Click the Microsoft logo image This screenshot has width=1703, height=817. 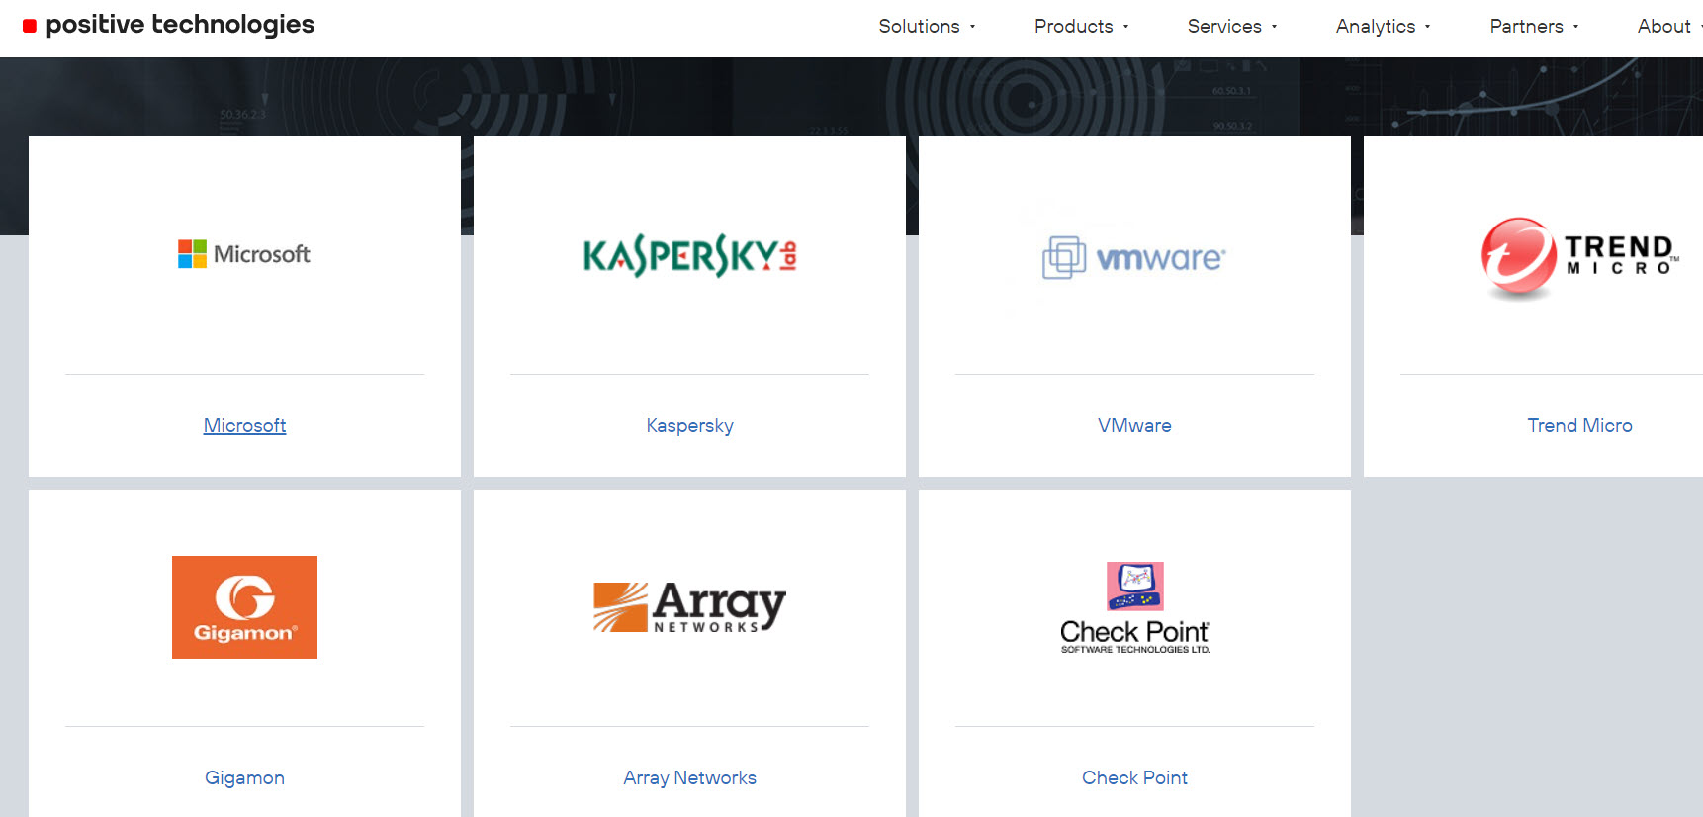coord(244,254)
